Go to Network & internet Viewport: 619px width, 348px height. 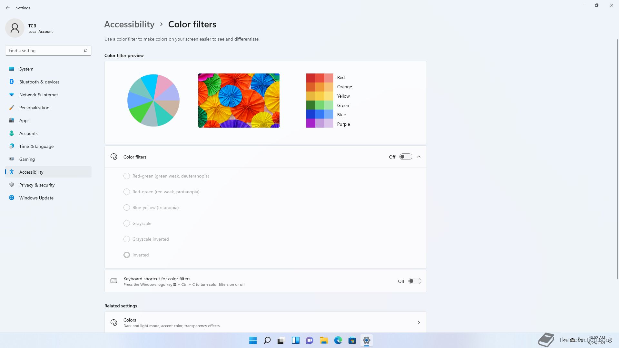pos(48,94)
